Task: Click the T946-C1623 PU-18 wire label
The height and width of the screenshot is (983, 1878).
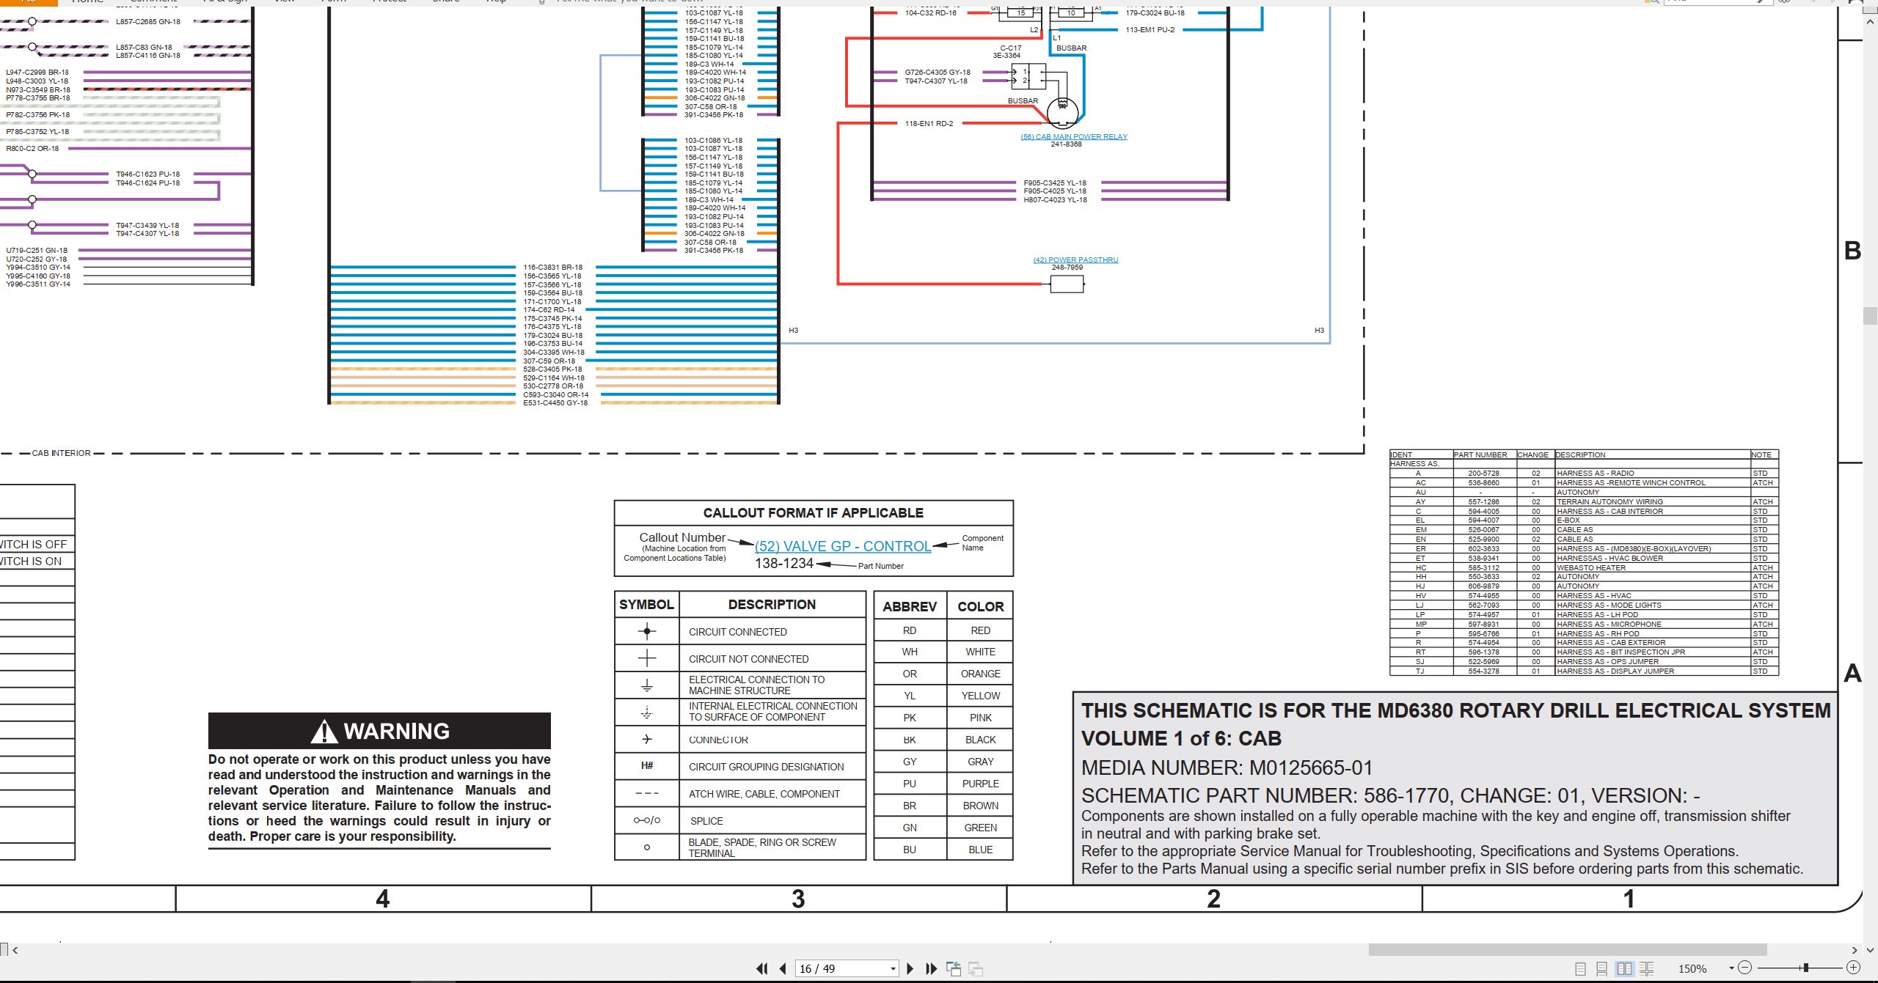Action: coord(147,174)
